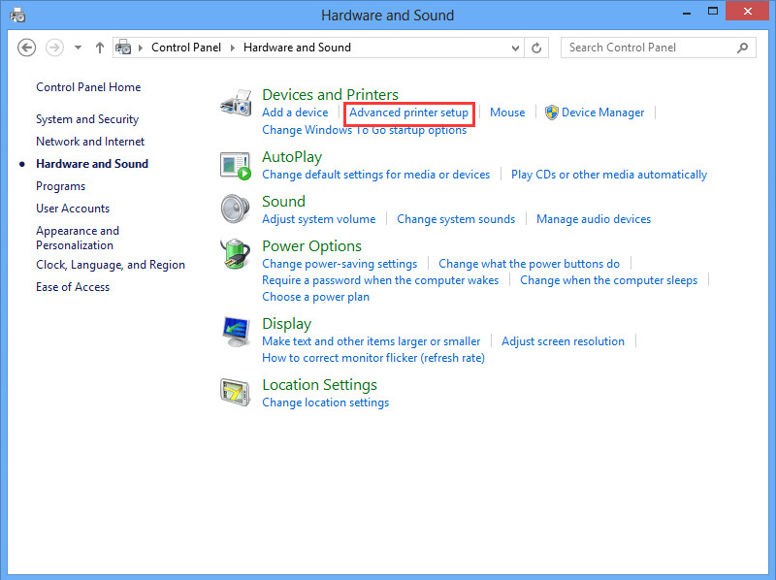The width and height of the screenshot is (776, 580).
Task: Click the Display monitor icon
Action: 236,331
